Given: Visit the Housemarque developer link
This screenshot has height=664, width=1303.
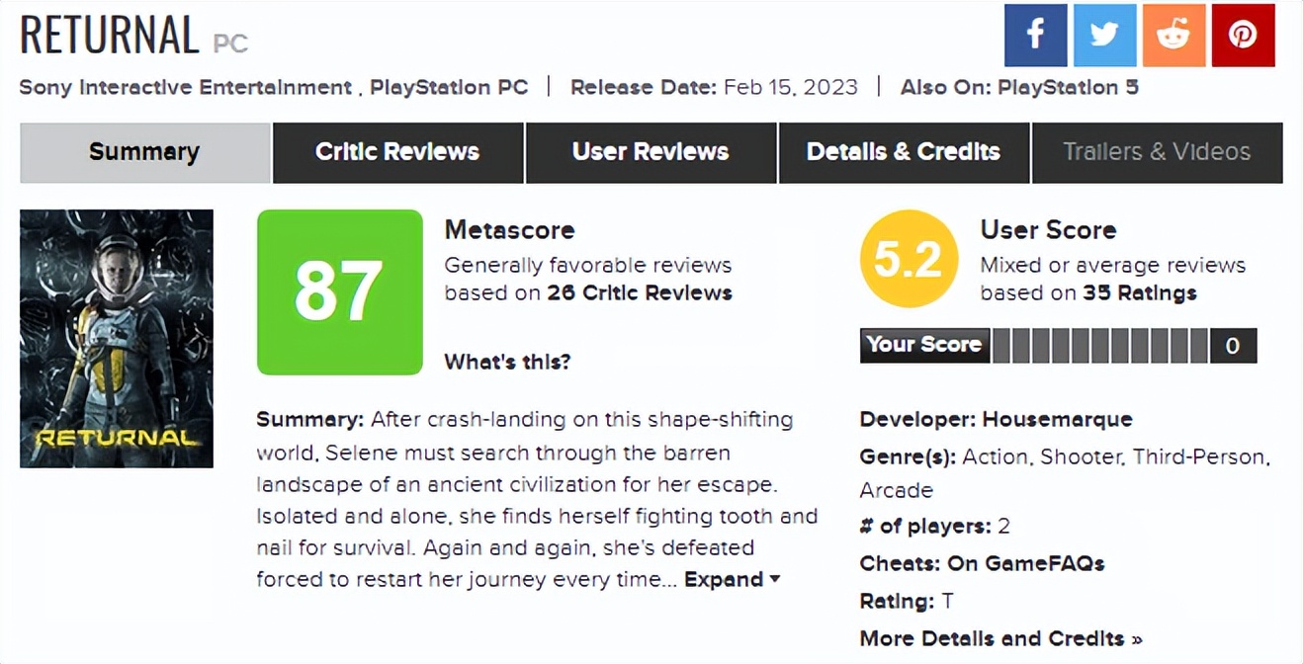Looking at the screenshot, I should [1057, 419].
